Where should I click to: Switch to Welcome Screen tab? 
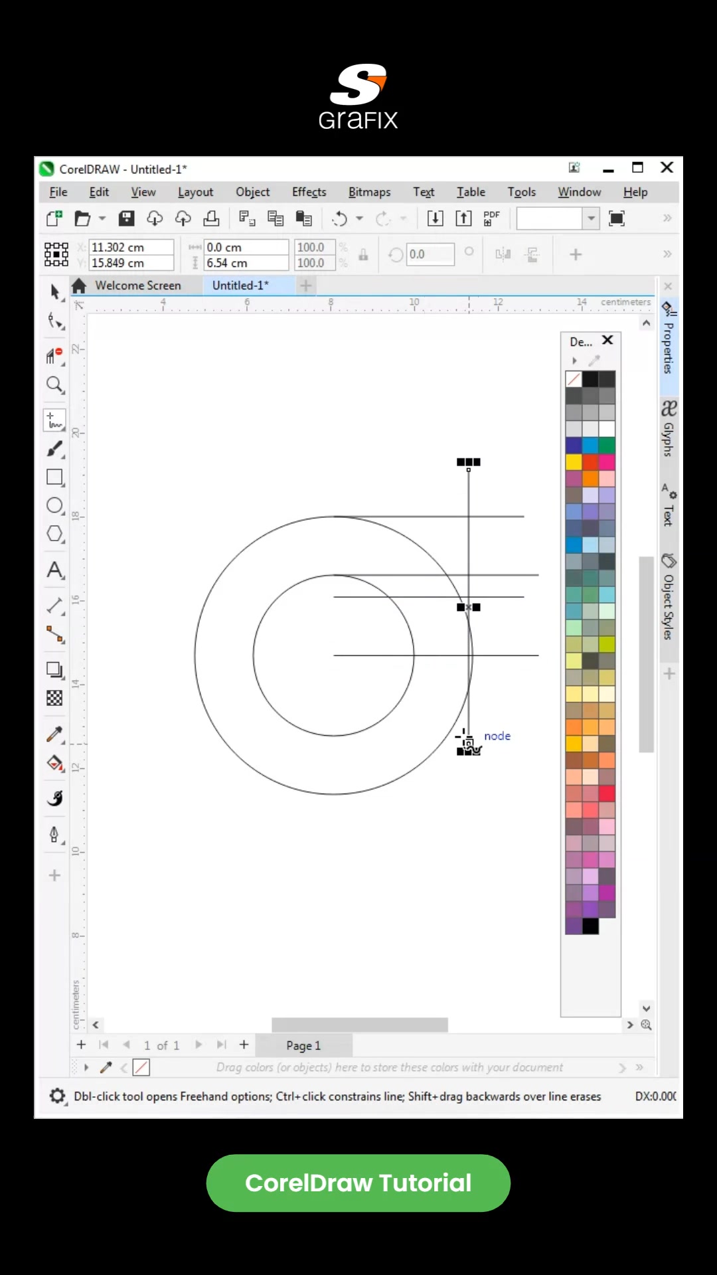[x=137, y=286]
